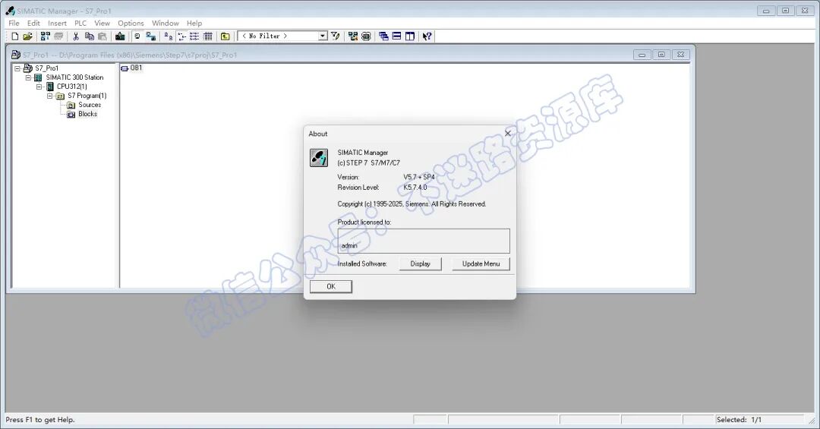Click the Cut scissors icon
Image resolution: width=820 pixels, height=429 pixels.
(76, 36)
